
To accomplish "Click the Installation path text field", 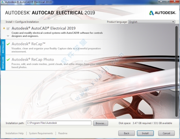I will click(x=59, y=123).
